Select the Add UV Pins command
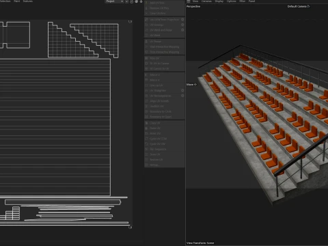Screen dimensions: 328x246 pos(165,3)
